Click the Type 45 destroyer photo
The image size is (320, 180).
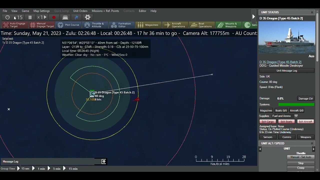(x=287, y=37)
